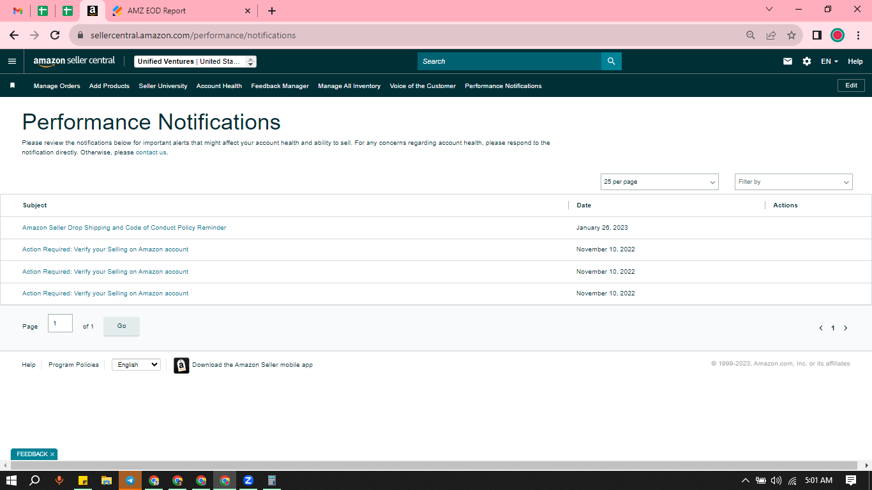Go to Manage Orders
The image size is (872, 490).
point(57,86)
